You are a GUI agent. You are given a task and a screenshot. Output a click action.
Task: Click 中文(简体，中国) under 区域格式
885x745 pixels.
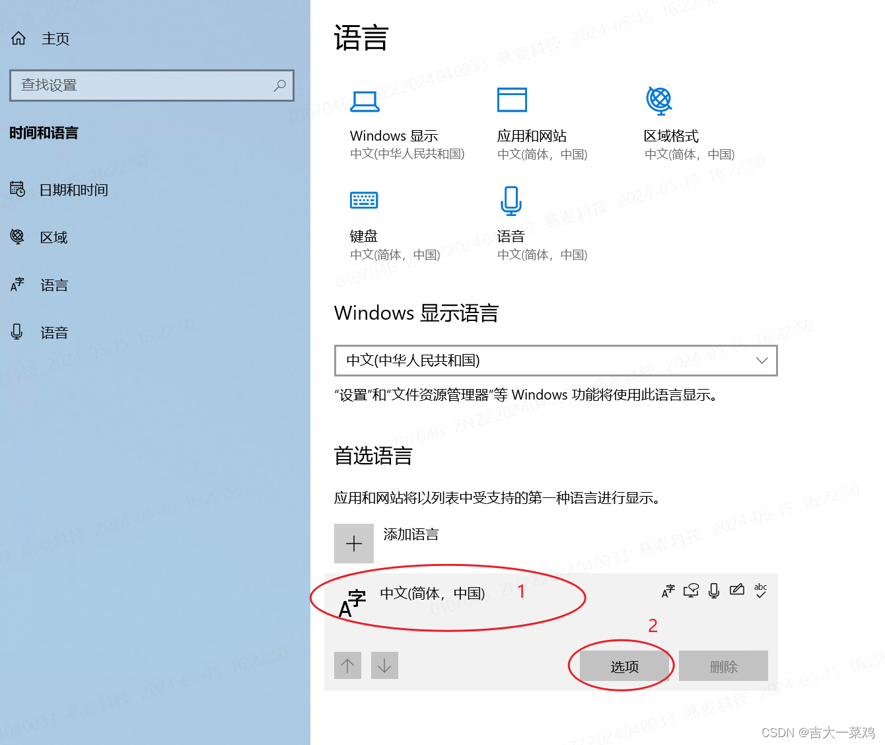[690, 155]
